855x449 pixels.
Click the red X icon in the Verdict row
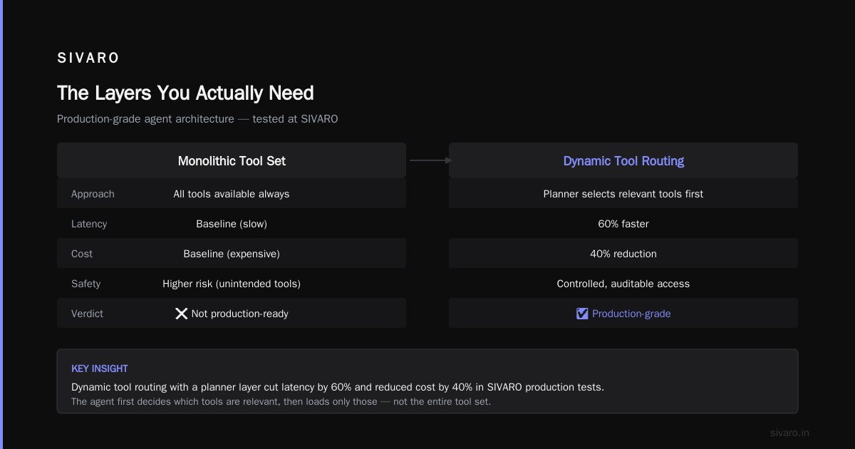(x=182, y=314)
